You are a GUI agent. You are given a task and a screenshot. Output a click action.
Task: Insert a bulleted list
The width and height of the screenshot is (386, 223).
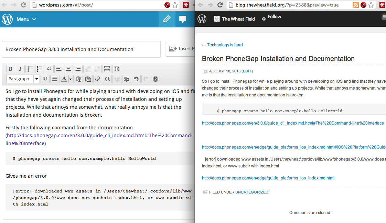click(30, 69)
